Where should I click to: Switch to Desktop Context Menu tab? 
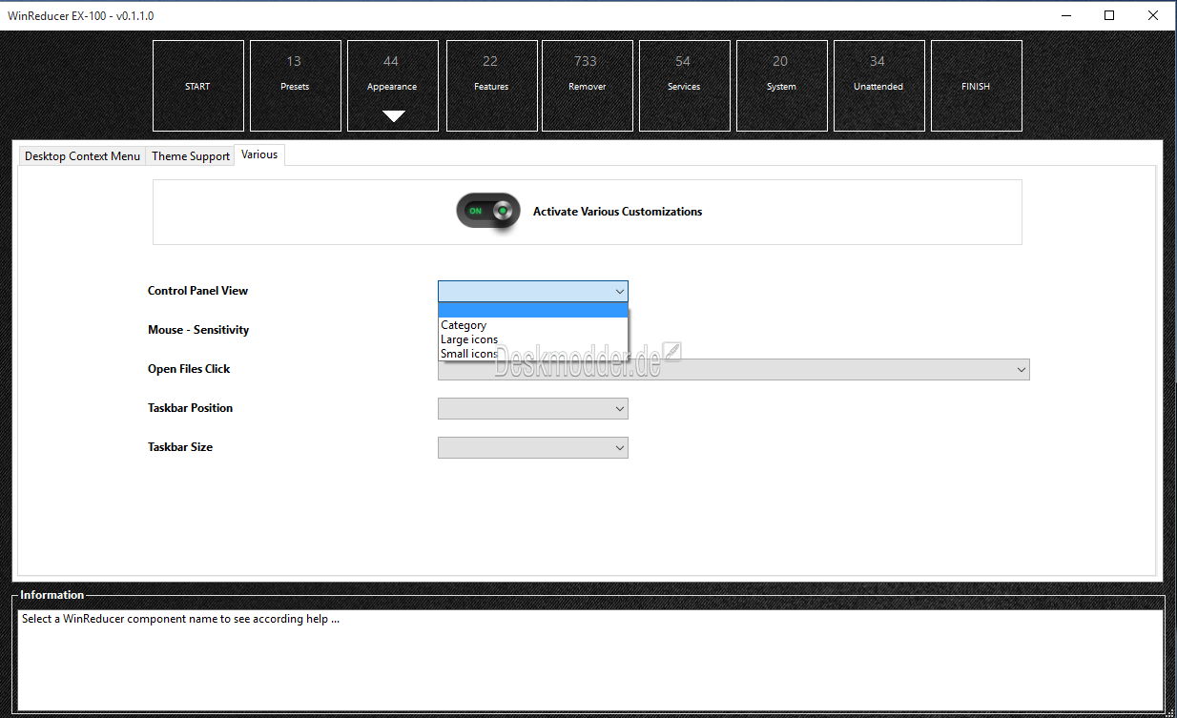click(x=82, y=156)
